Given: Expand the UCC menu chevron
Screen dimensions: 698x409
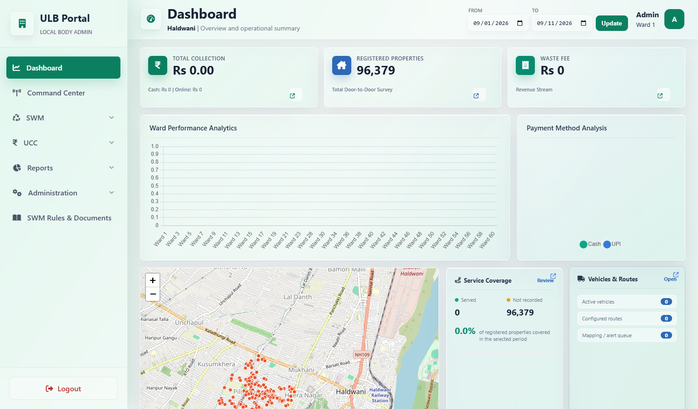Looking at the screenshot, I should tap(112, 143).
